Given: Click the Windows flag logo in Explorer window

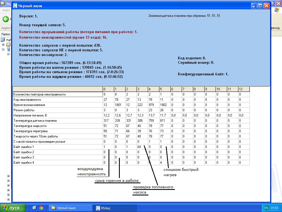Looking at the screenshot, I should (x=276, y=10).
